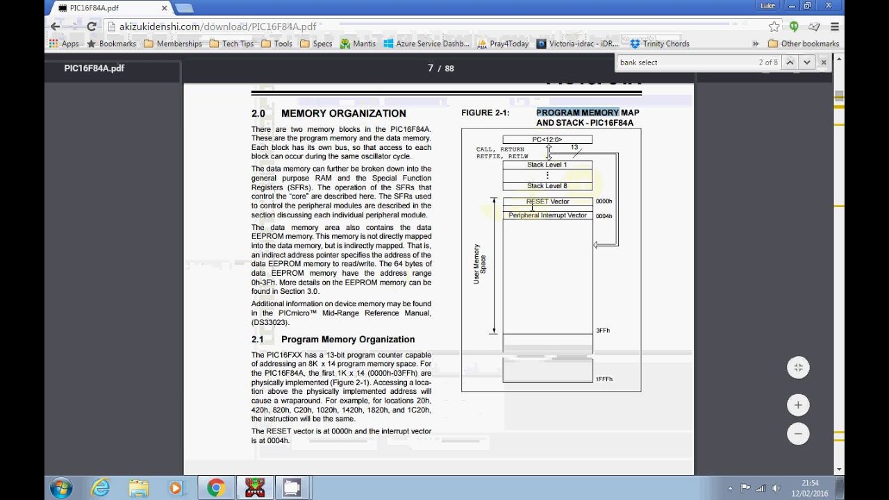This screenshot has width=889, height=500.
Task: Open the Azure Service Dashboard bookmark
Action: 426,43
